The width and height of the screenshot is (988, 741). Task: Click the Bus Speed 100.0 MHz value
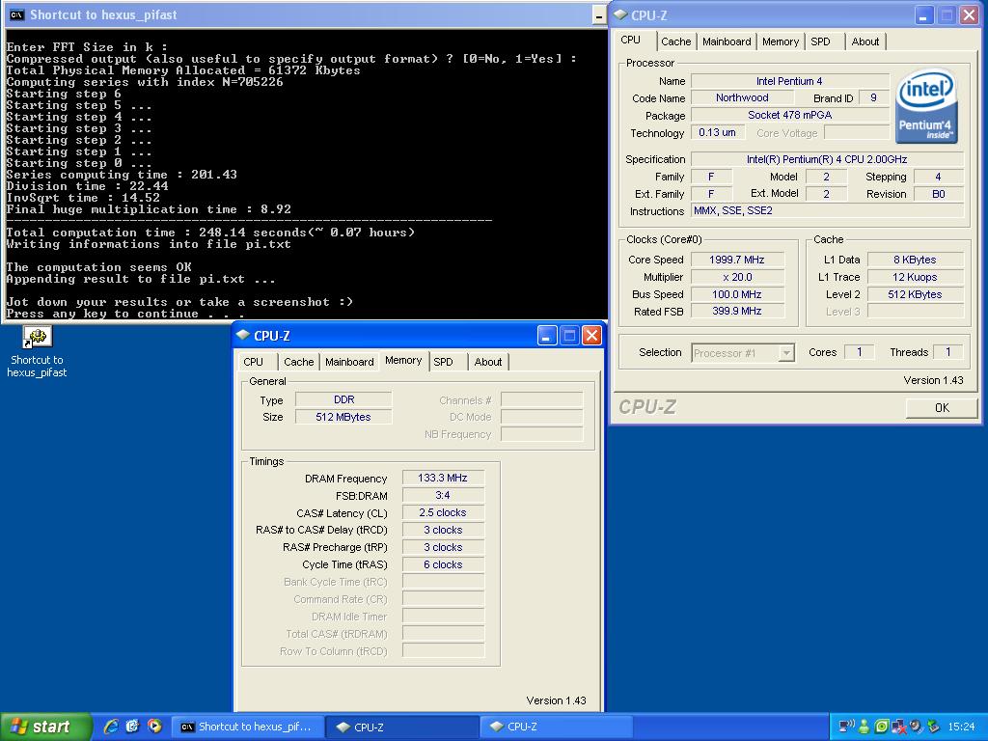[737, 294]
